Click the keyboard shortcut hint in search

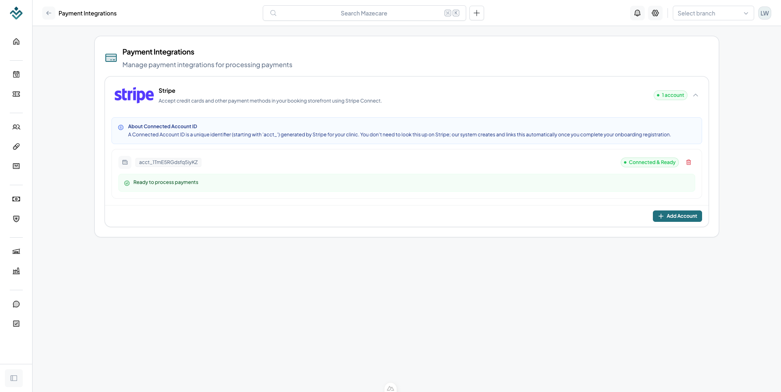(452, 13)
